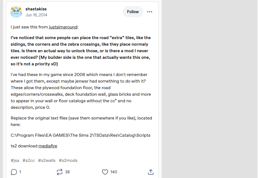Open the justsimaround blog link
258x178 pixels.
pos(63,27)
